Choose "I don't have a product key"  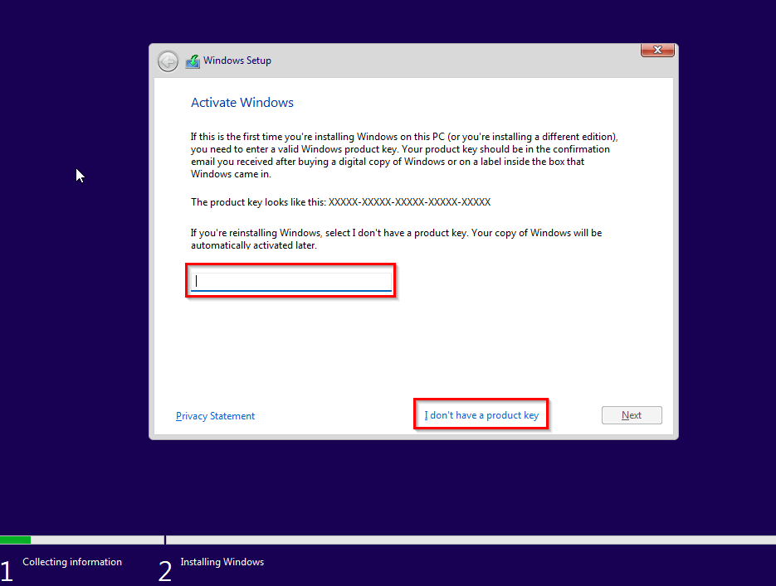481,415
